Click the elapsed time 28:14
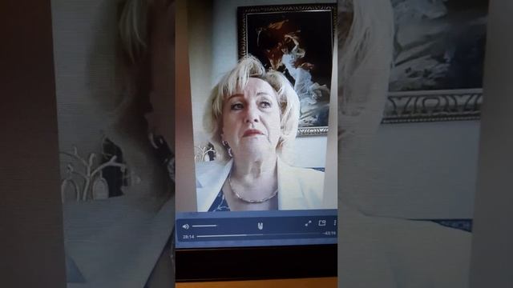The width and height of the screenshot is (513, 288). (x=188, y=237)
